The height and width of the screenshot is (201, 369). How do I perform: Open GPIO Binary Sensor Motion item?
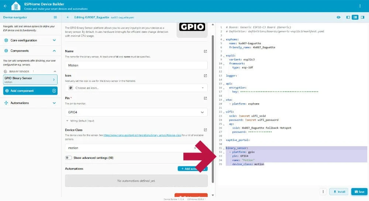pyautogui.click(x=30, y=80)
